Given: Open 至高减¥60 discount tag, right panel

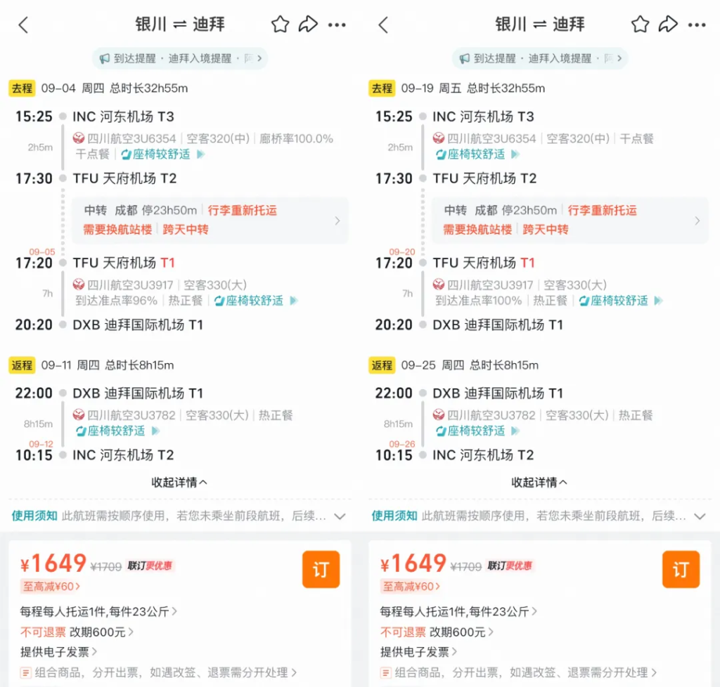Looking at the screenshot, I should pyautogui.click(x=411, y=586).
